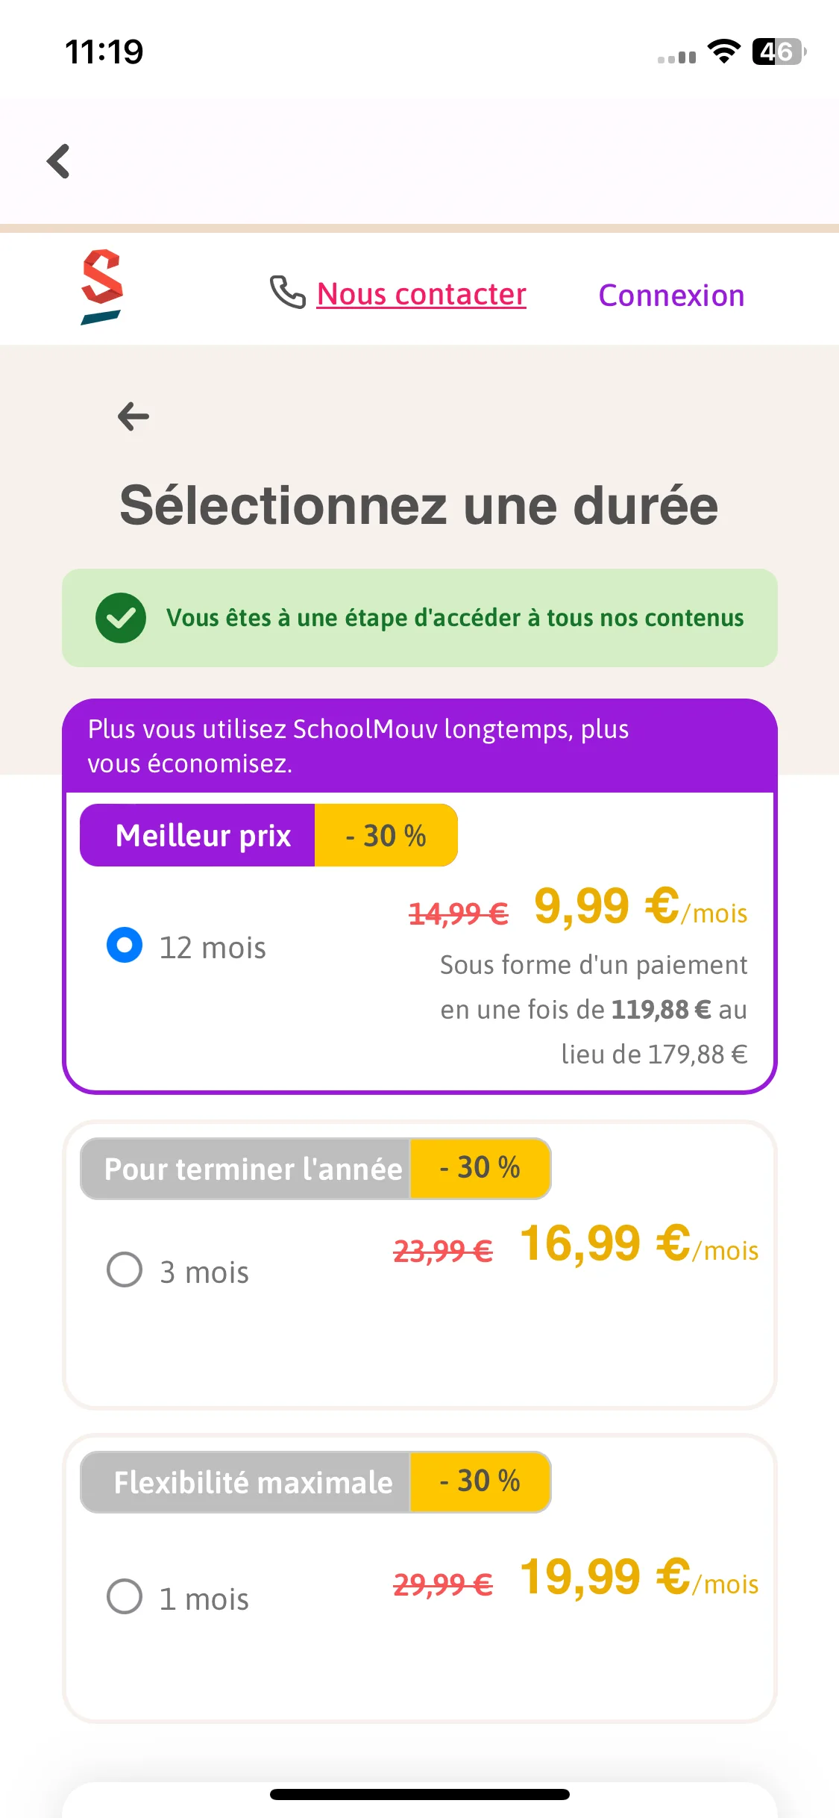Tap the Flexibilité maximale label
This screenshot has height=1818, width=839.
[252, 1482]
